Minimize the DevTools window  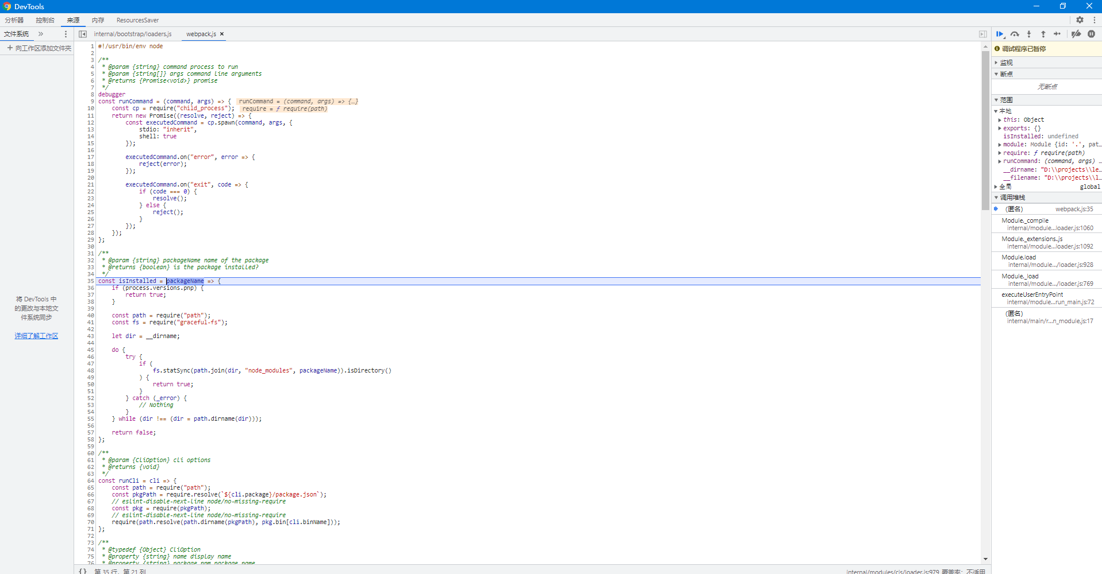[1036, 6]
